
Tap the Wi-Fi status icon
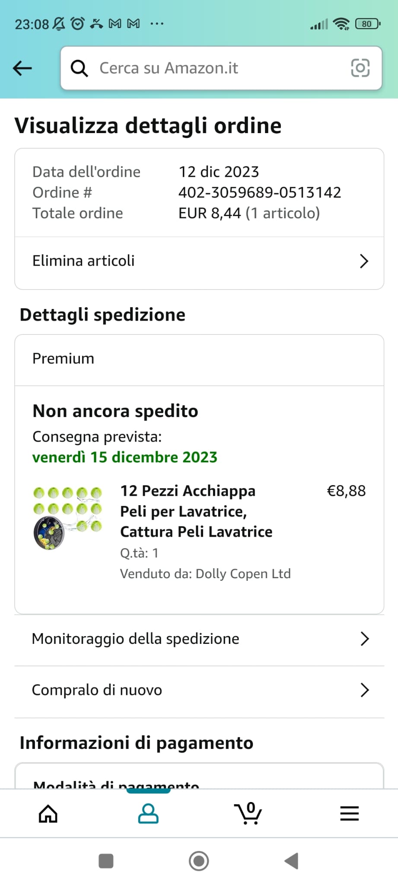click(341, 24)
